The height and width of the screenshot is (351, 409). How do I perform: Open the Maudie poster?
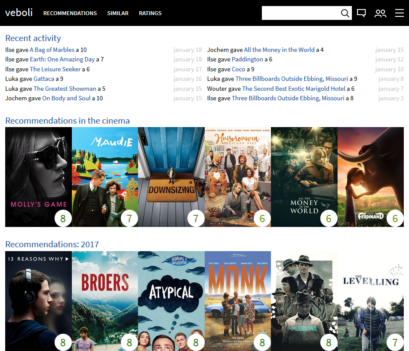click(x=105, y=177)
